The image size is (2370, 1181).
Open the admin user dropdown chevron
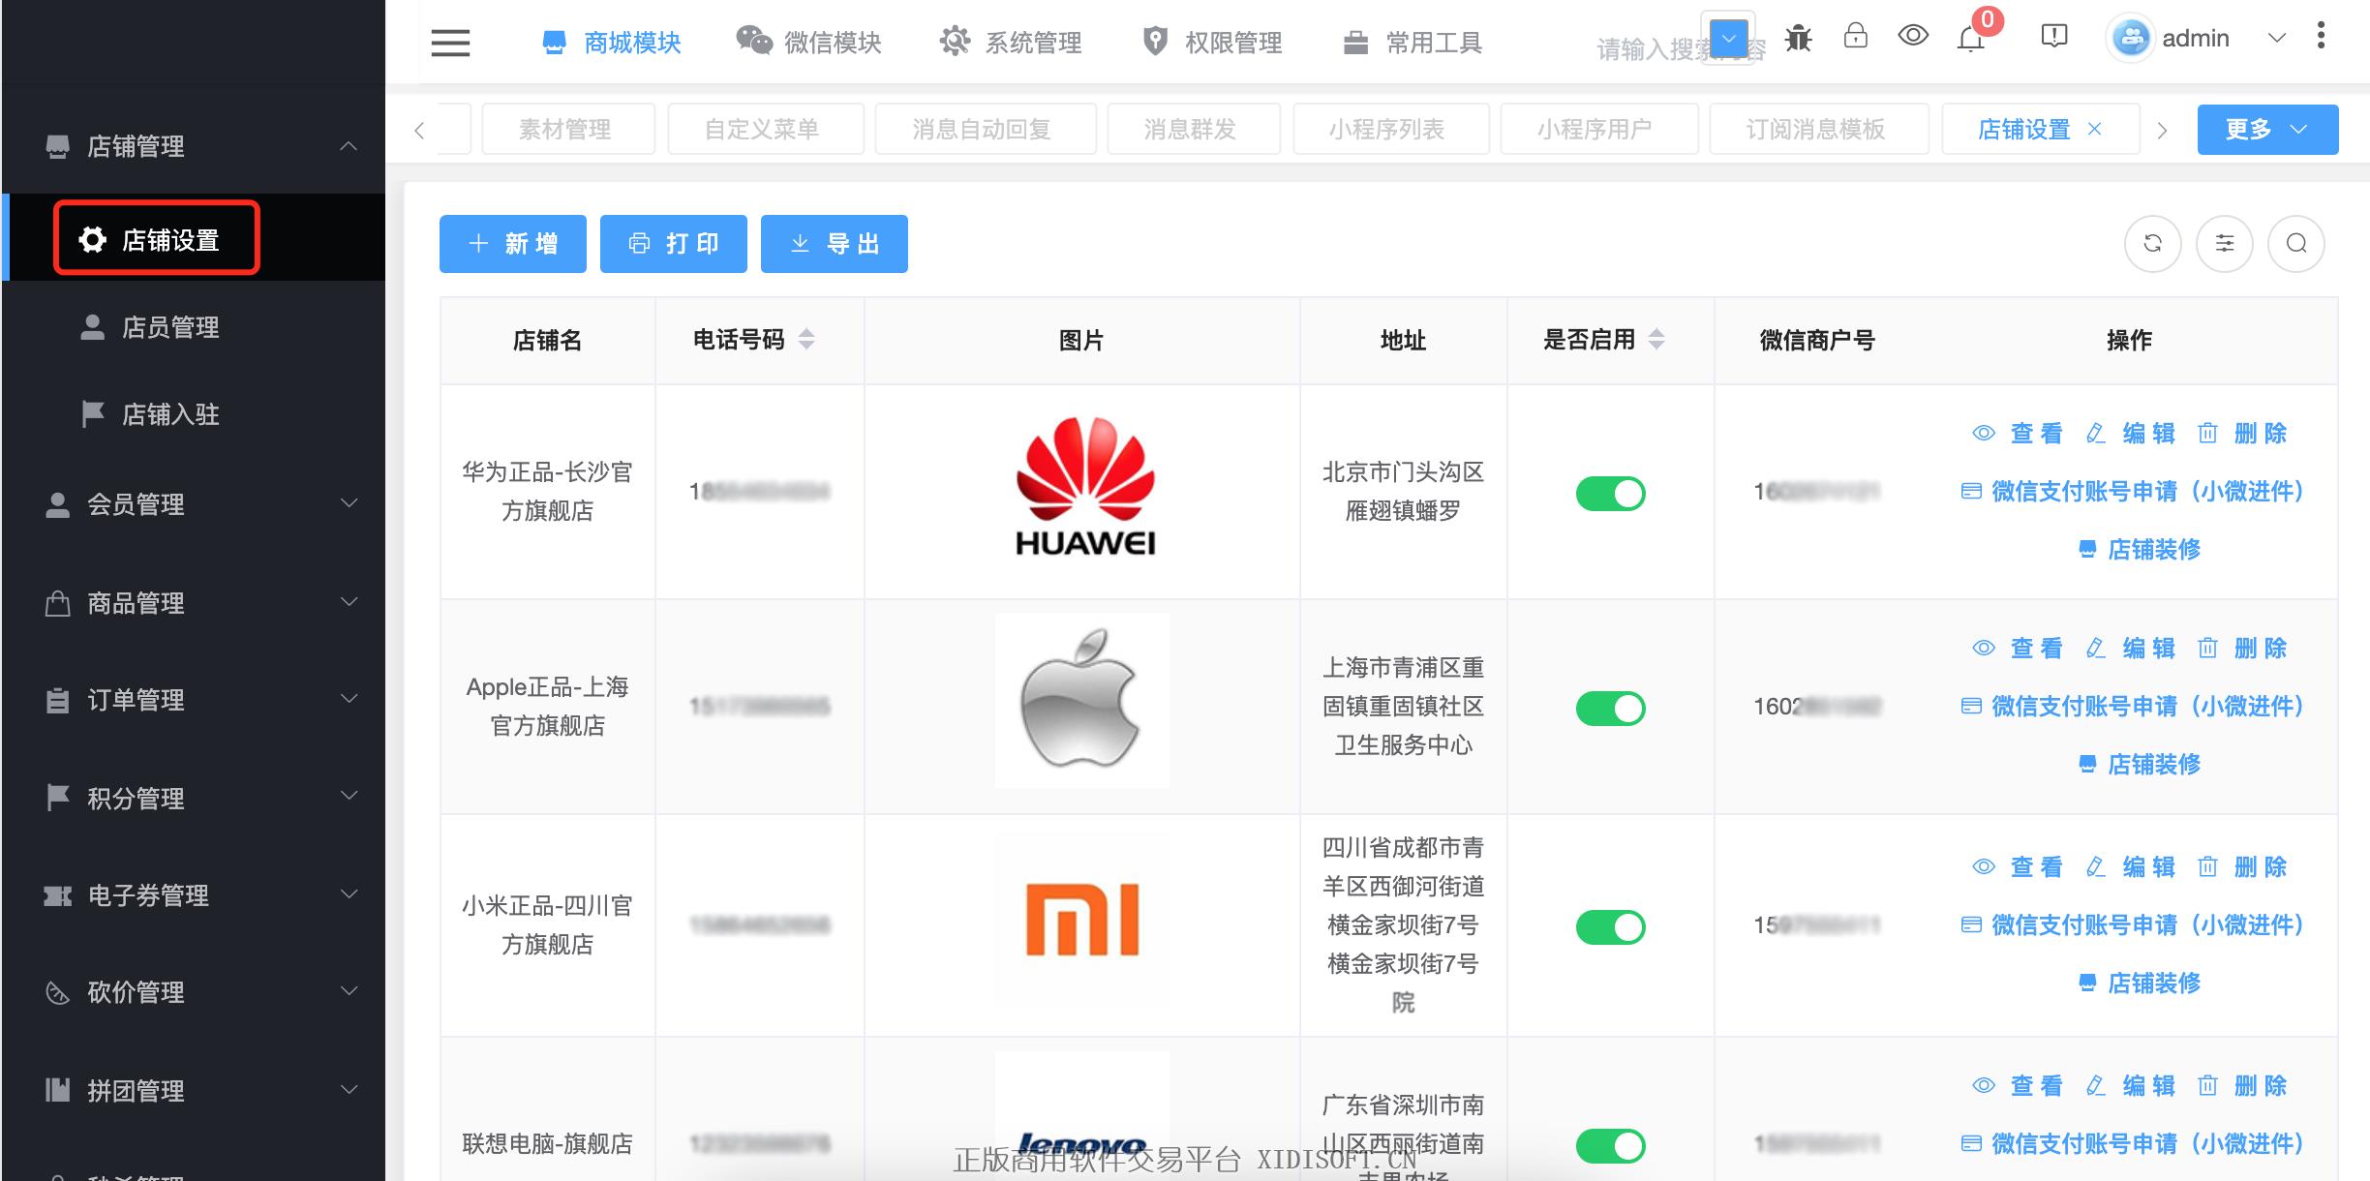pos(2277,38)
